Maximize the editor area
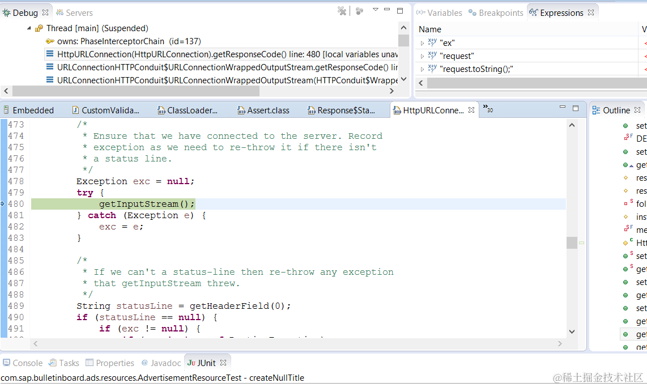647x387 pixels. [x=576, y=108]
